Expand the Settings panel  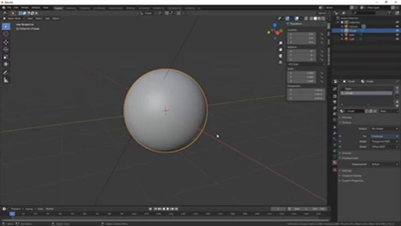[x=346, y=171]
